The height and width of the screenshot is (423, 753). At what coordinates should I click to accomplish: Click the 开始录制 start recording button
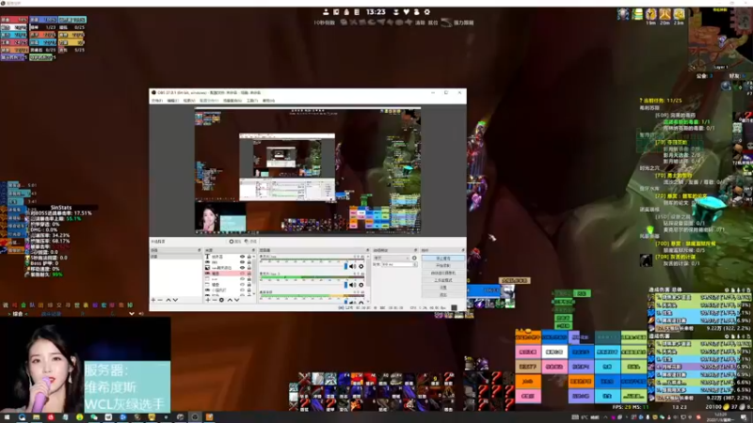[443, 265]
